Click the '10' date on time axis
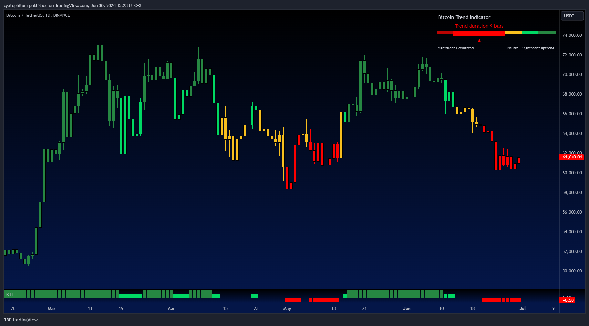The width and height of the screenshot is (589, 326). tap(441, 308)
